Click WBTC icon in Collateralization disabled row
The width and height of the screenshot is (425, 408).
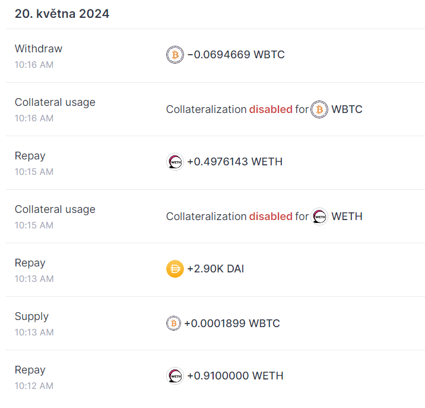[319, 109]
